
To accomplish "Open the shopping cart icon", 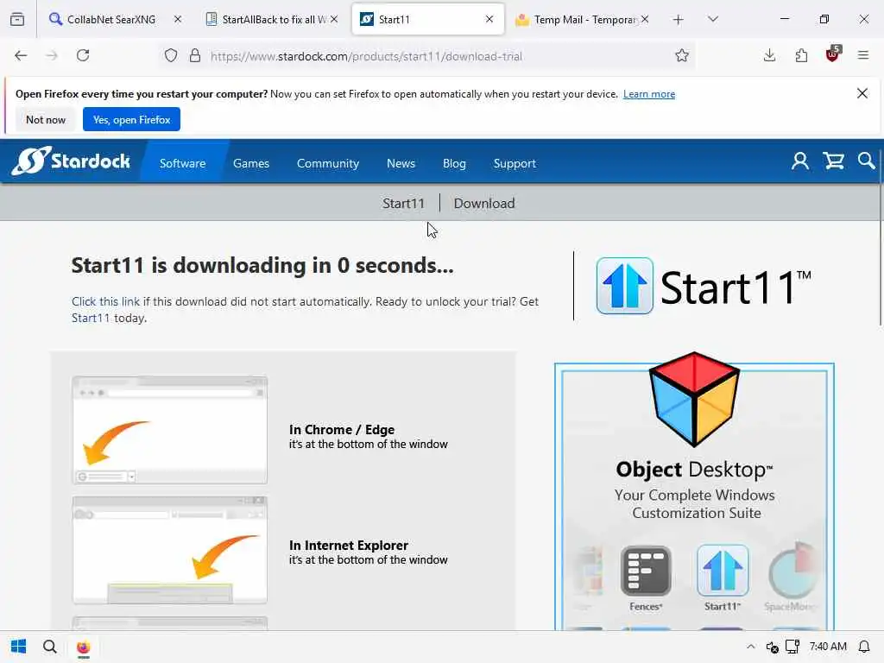I will (x=833, y=161).
